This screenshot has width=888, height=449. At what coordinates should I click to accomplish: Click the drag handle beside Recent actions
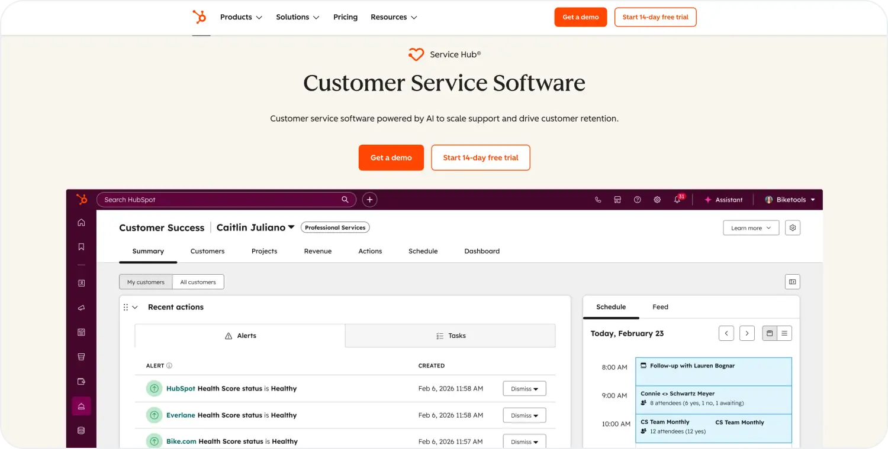click(126, 307)
